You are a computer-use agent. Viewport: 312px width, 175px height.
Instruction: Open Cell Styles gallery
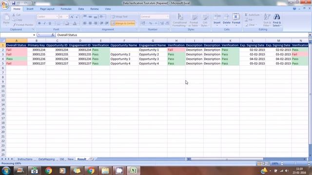205,20
